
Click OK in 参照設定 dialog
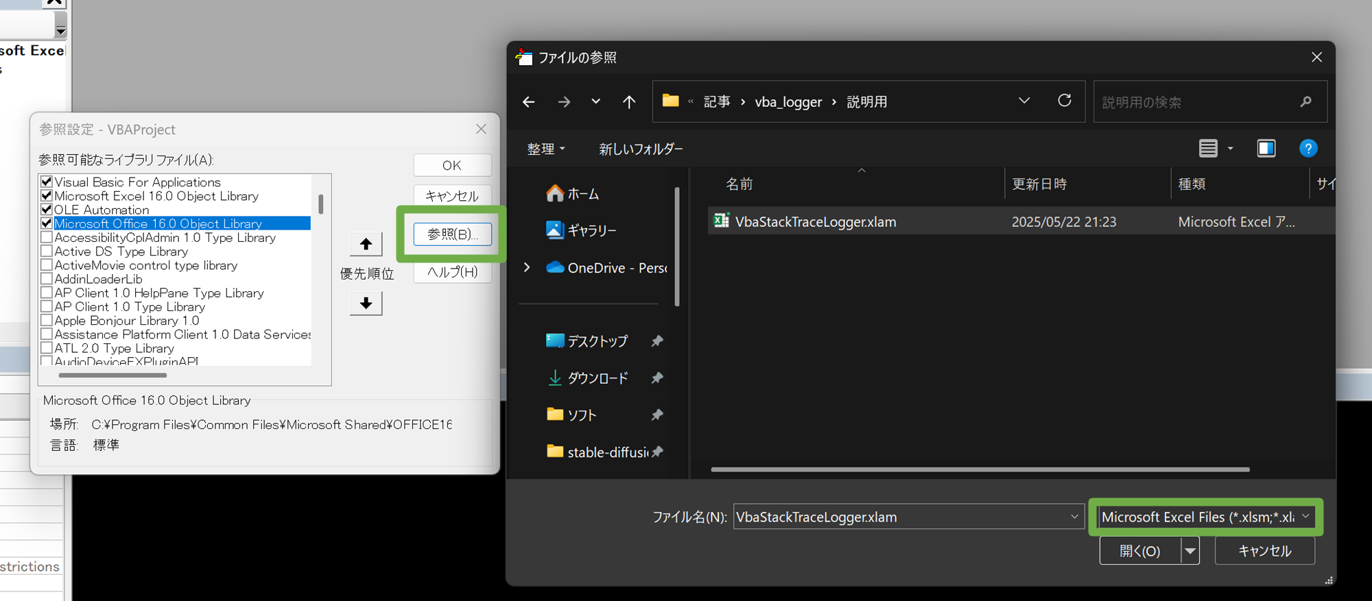click(452, 165)
